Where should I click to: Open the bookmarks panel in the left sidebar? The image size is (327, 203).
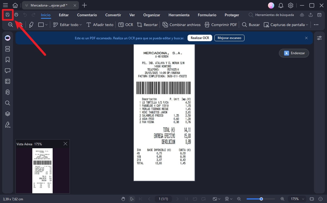pos(8,60)
